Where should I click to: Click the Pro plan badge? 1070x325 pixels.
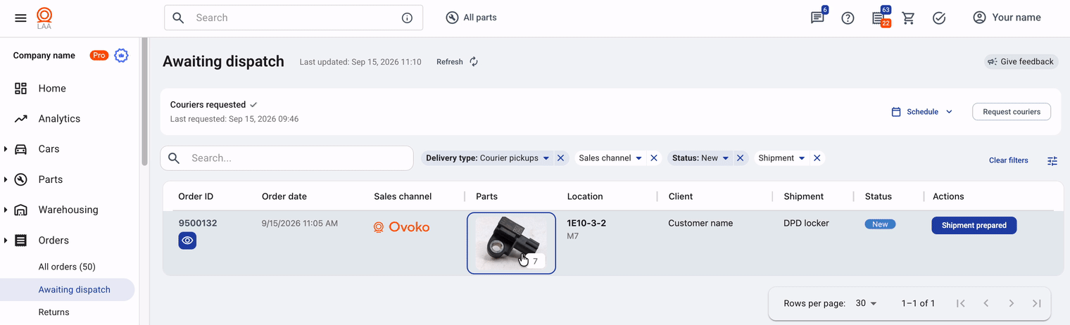click(x=99, y=56)
